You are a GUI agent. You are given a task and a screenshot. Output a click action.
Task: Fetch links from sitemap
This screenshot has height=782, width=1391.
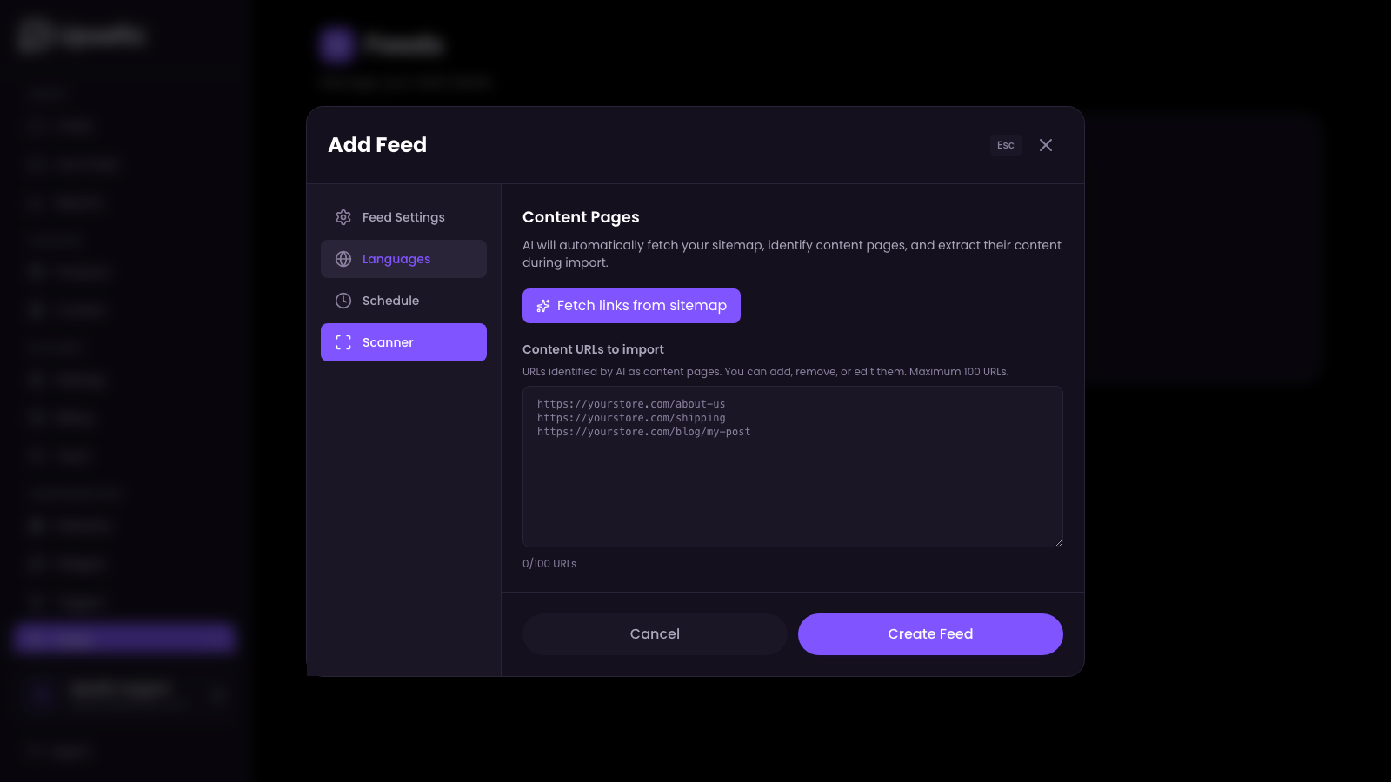(x=641, y=306)
